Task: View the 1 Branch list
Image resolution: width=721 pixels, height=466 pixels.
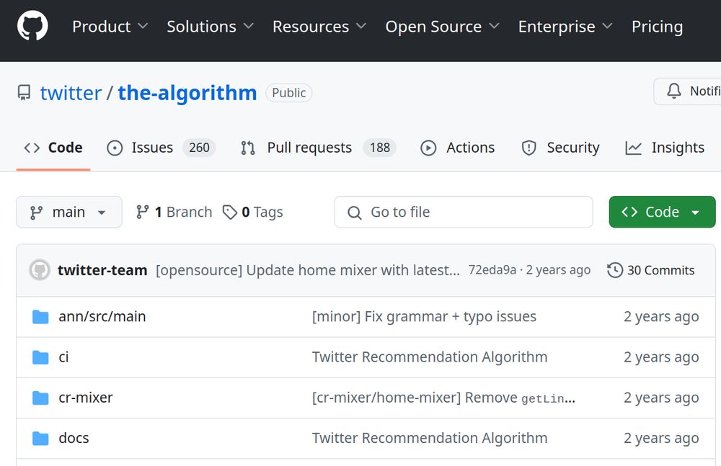Action: tap(174, 212)
